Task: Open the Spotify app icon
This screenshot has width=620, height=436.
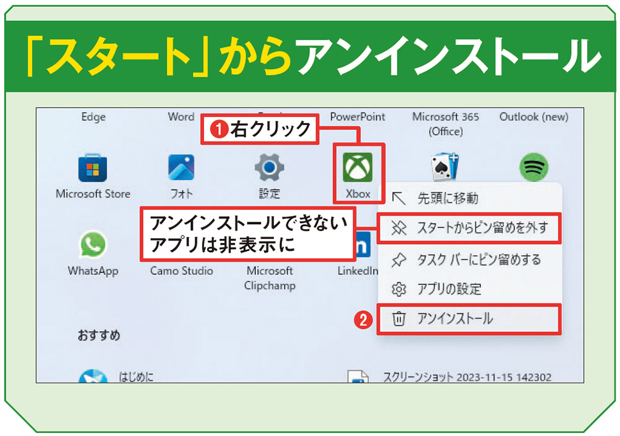Action: click(534, 167)
